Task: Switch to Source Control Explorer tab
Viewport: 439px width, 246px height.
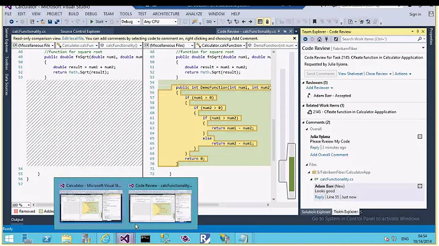Action: point(80,31)
